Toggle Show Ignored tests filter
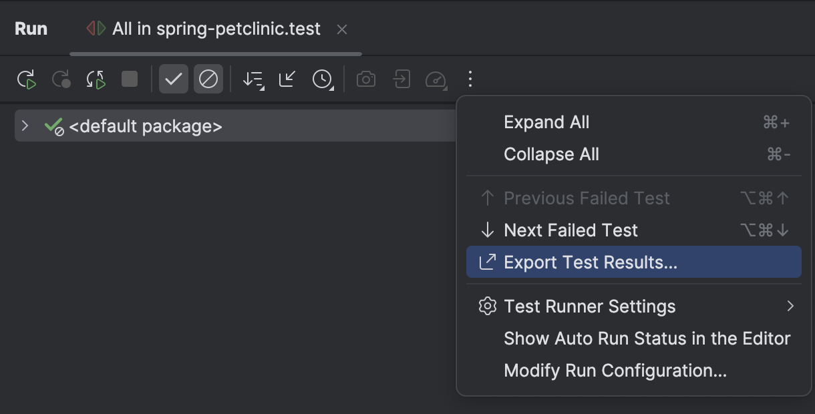This screenshot has height=414, width=815. click(208, 79)
